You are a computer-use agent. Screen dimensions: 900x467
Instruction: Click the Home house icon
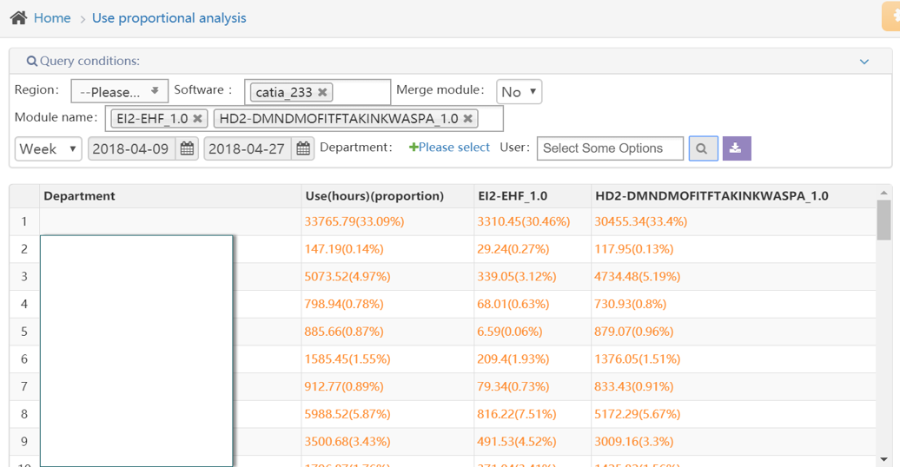18,17
